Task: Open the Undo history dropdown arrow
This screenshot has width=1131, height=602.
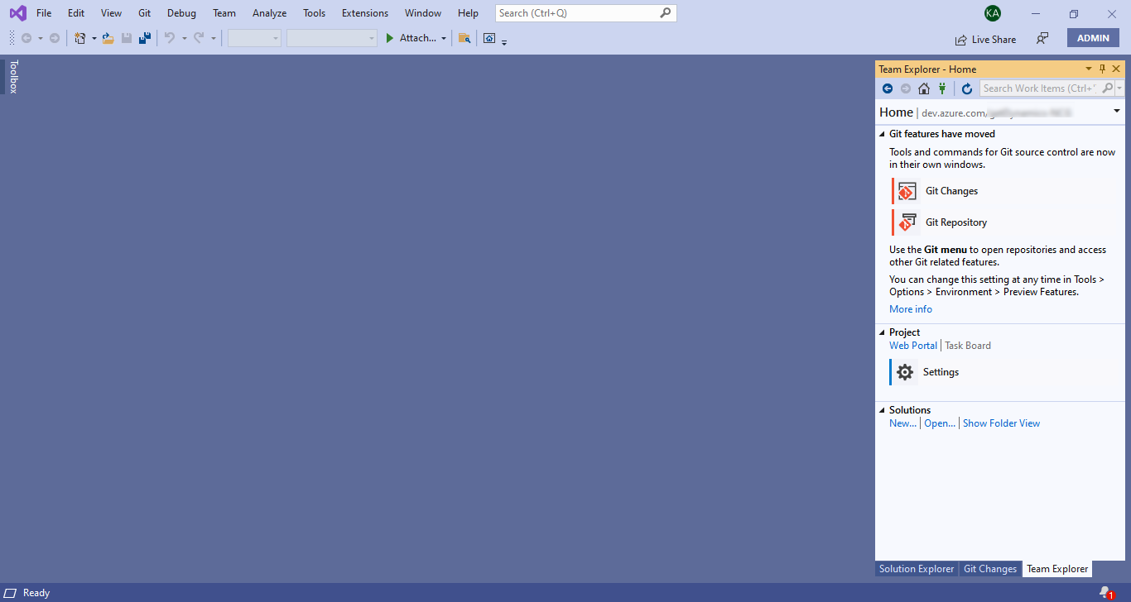Action: point(184,38)
